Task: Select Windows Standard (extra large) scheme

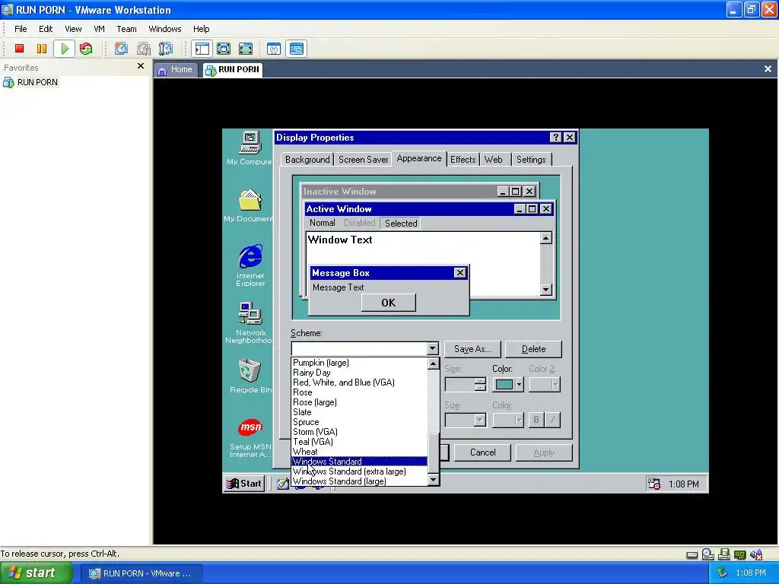Action: point(349,471)
